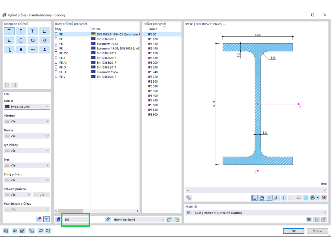Viewport: 331px width, 248px height.
Task: Open the Typ výroby dropdown
Action: tap(27, 150)
